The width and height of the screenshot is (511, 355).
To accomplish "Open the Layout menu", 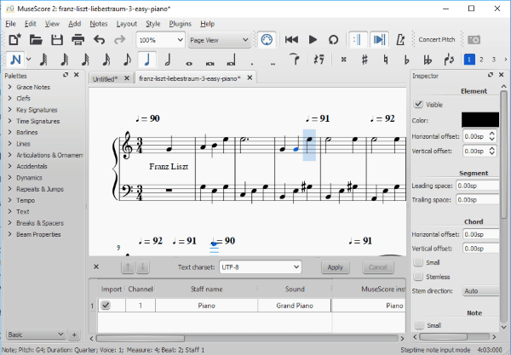I will (126, 24).
